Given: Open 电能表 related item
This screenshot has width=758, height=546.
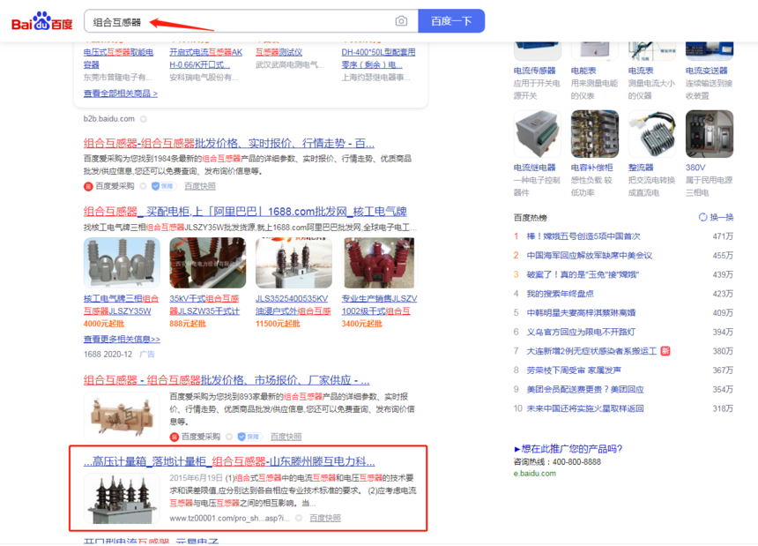Looking at the screenshot, I should (x=583, y=71).
